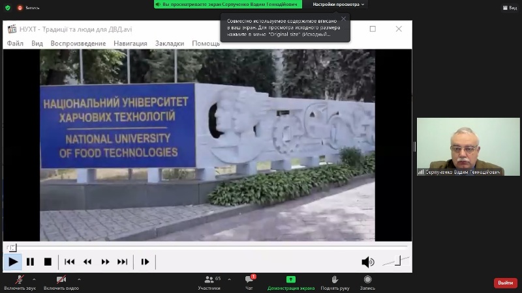Open the Участники participants panel
Viewport: 522px width, 293px height.
click(x=209, y=283)
